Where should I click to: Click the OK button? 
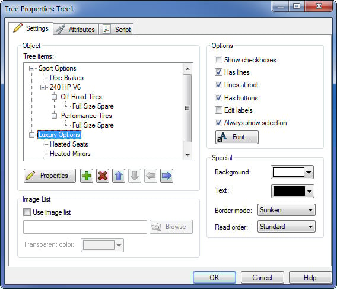[214, 277]
